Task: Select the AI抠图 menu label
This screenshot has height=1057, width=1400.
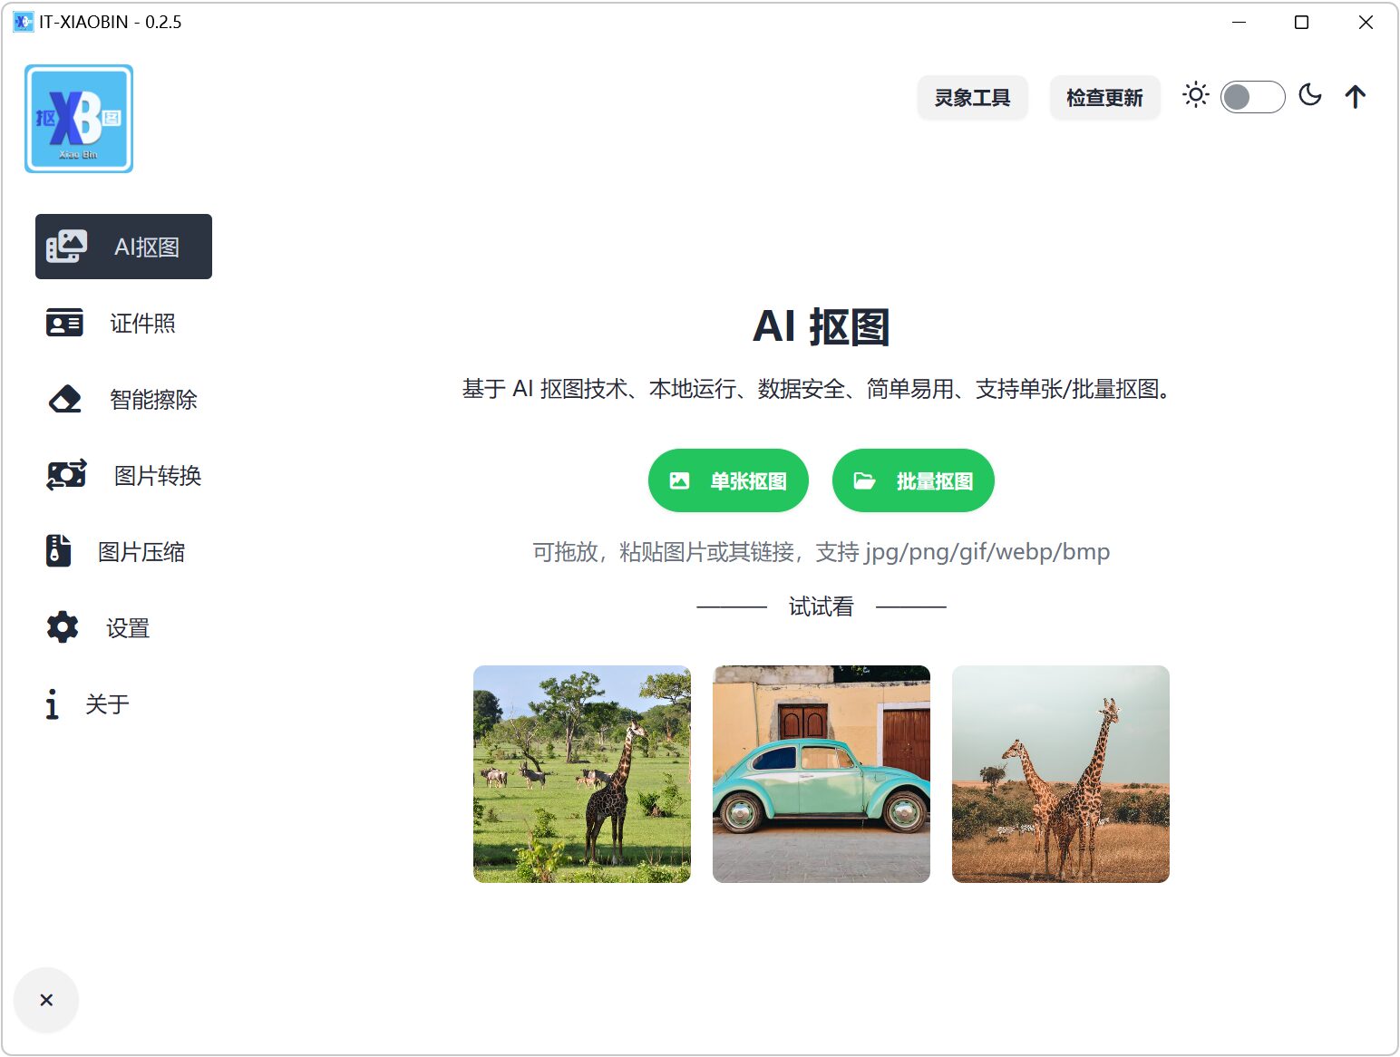Action: [x=147, y=247]
